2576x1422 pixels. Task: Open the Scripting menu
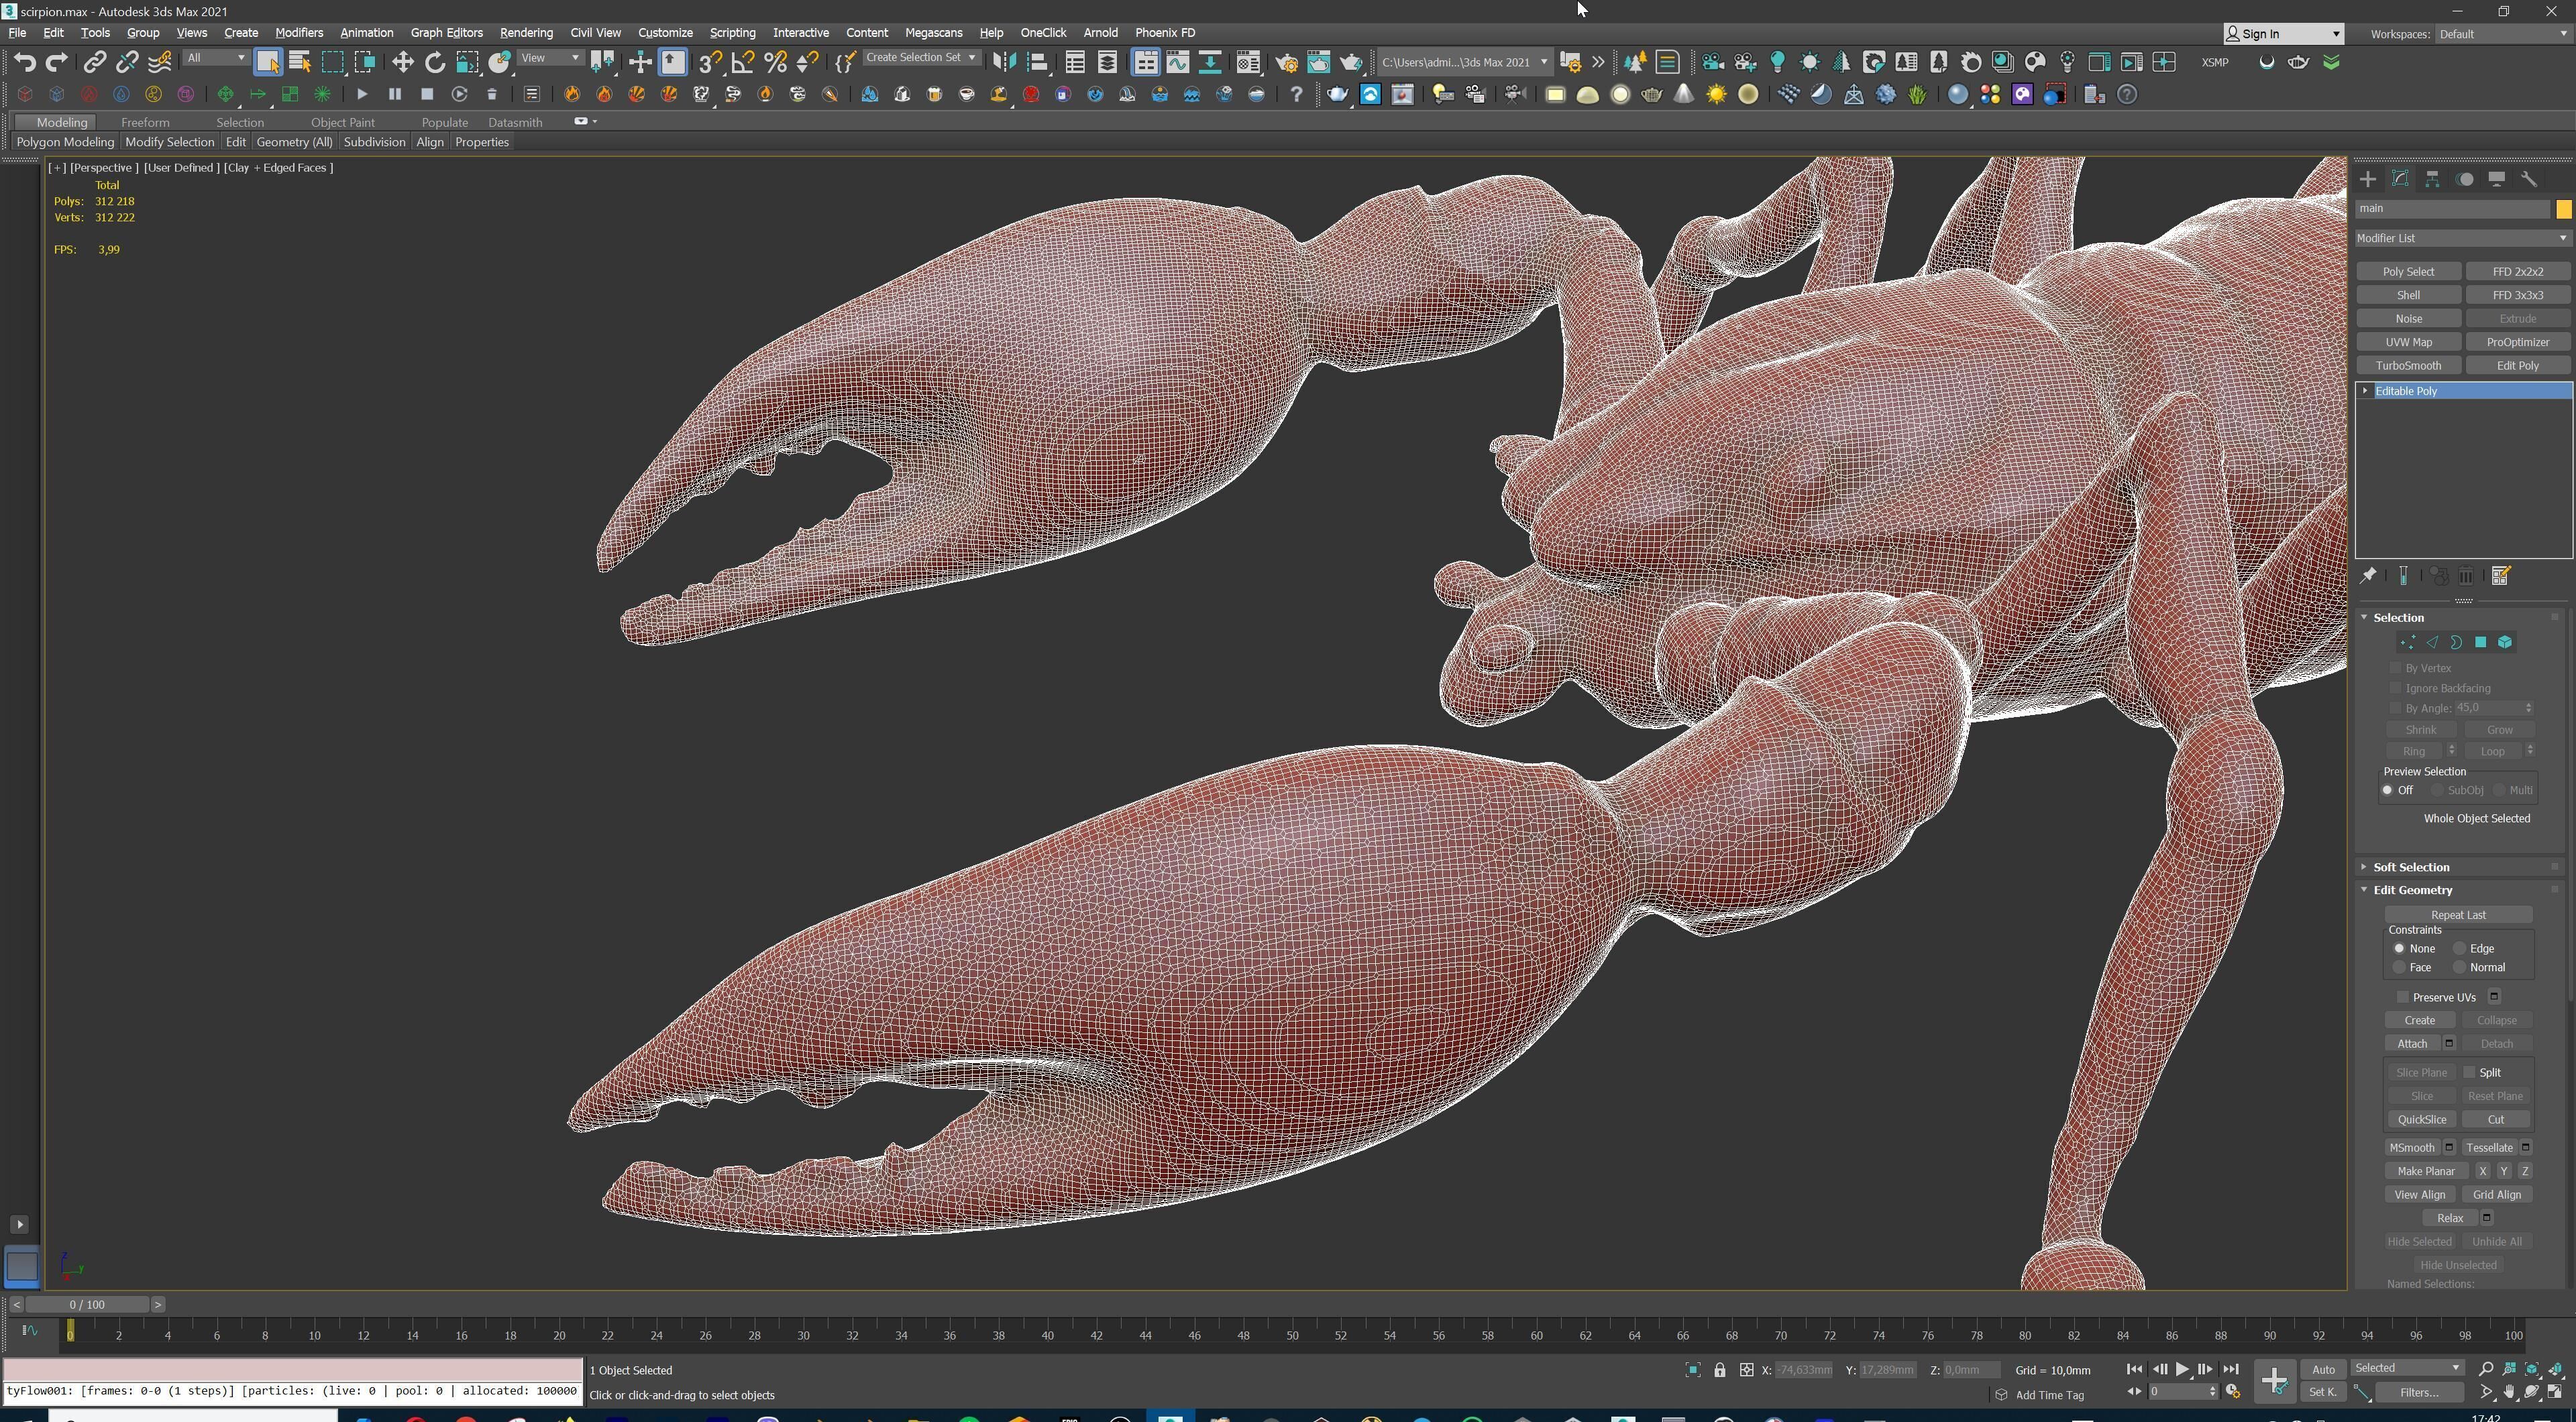(x=732, y=33)
